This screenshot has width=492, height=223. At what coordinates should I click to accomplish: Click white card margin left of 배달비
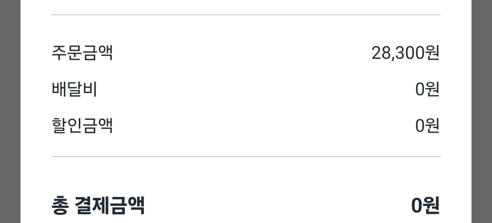click(x=36, y=89)
